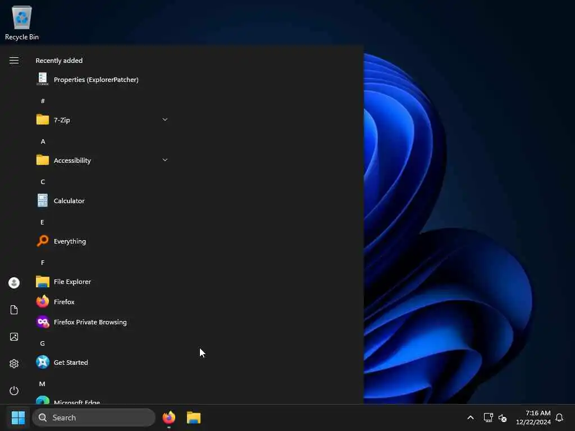Open the network status tray icon
The height and width of the screenshot is (431, 575).
[488, 418]
